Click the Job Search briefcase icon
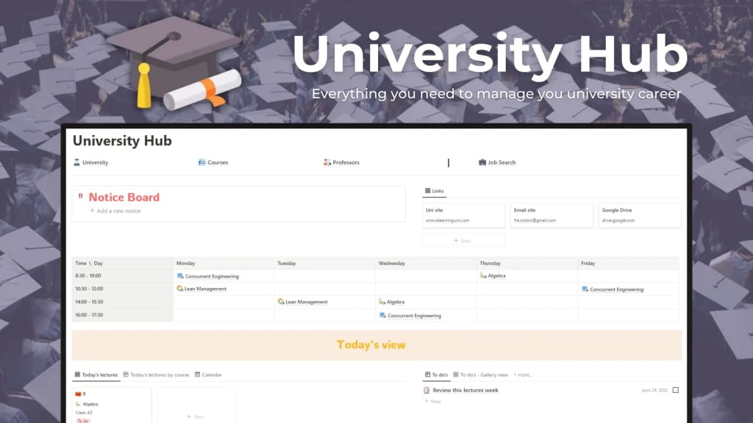 click(482, 162)
